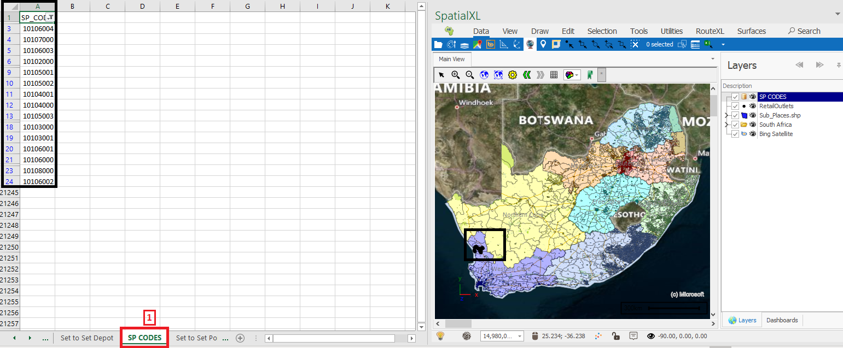
Task: Click the padlock icon in status bar
Action: tap(615, 337)
